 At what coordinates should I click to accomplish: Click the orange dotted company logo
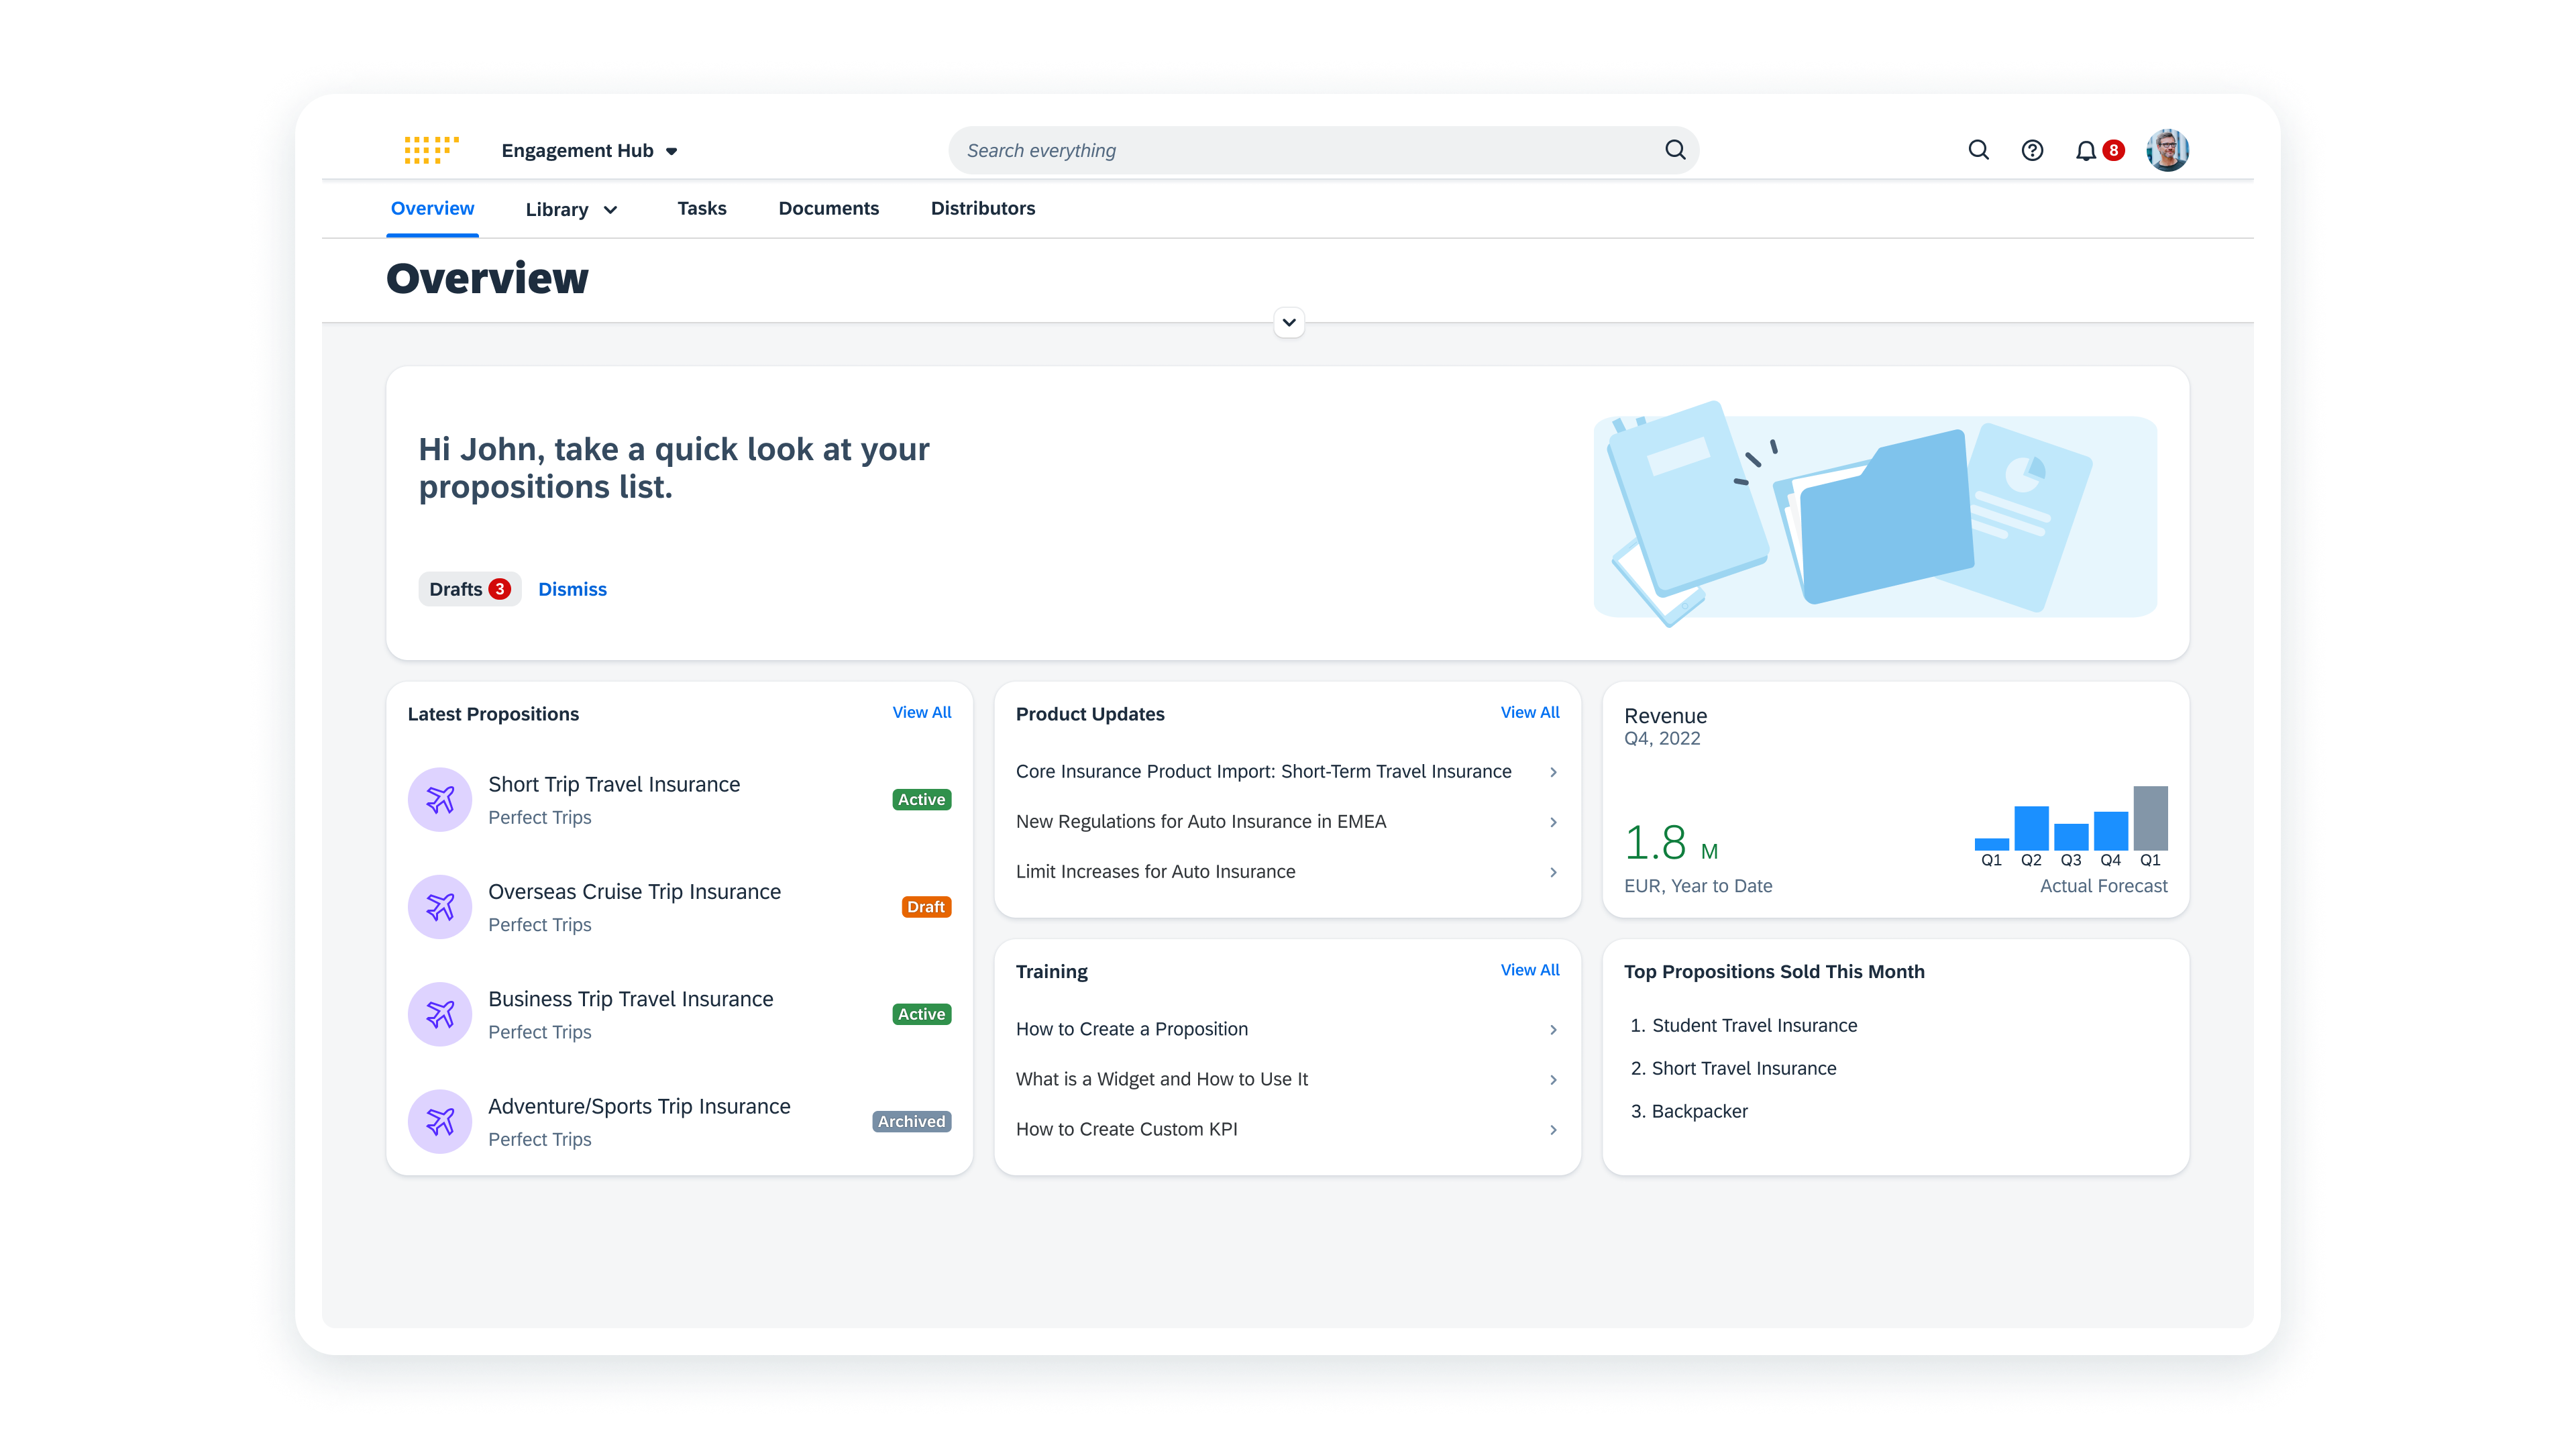tap(431, 150)
